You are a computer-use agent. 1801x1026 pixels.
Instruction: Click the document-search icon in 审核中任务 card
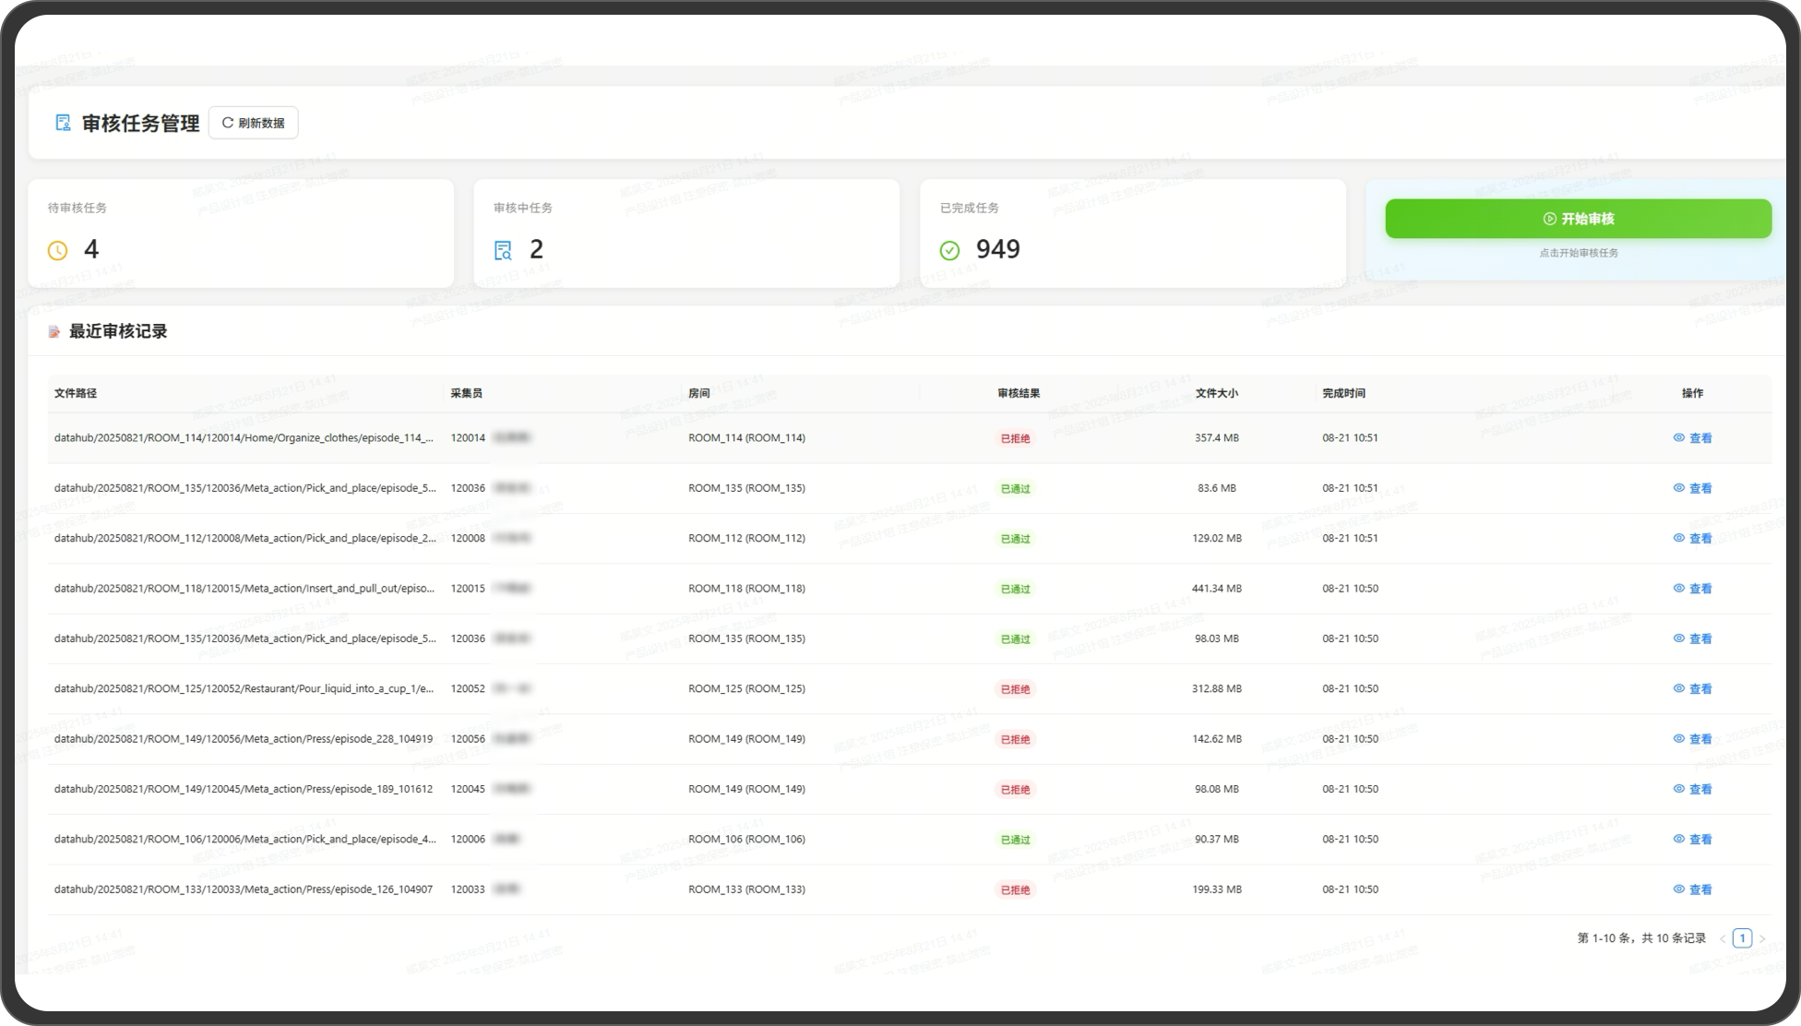coord(503,250)
